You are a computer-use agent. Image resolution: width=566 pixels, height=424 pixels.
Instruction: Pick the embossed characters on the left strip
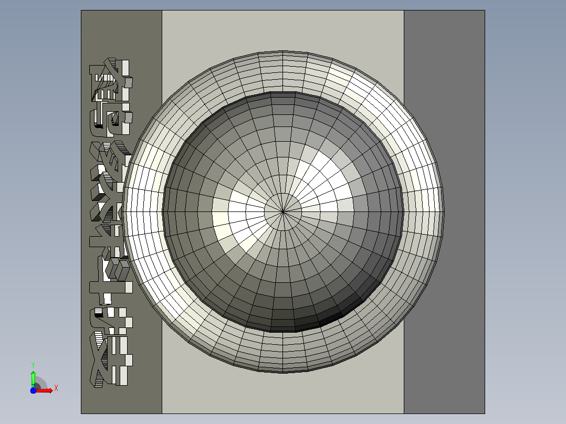(110, 222)
